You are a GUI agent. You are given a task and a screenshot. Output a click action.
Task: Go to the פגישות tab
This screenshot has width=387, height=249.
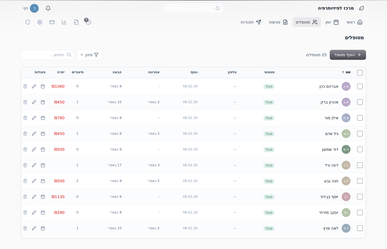click(x=278, y=22)
